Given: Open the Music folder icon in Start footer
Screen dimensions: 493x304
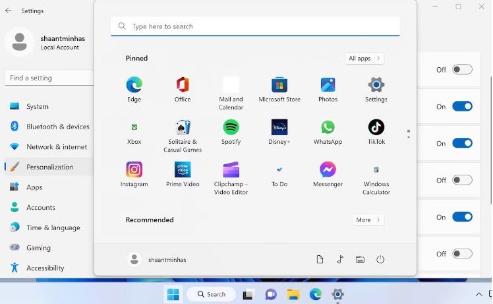Looking at the screenshot, I should (x=340, y=260).
